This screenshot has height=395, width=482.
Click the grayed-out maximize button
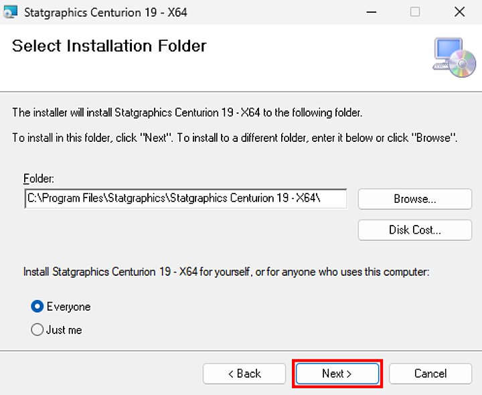click(x=415, y=12)
